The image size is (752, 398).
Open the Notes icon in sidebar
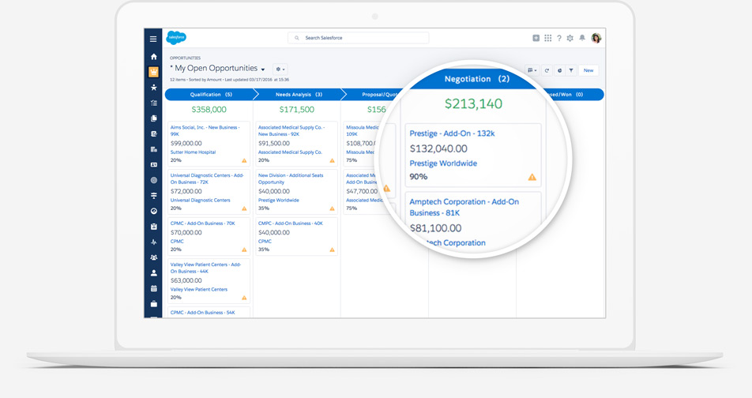click(x=153, y=133)
